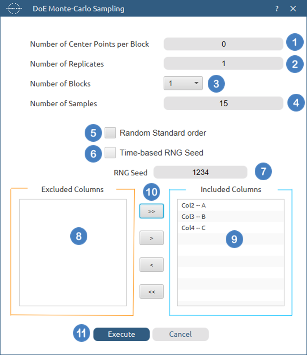The image size is (307, 355).
Task: Click the app logo in the title bar
Action: (x=13, y=9)
